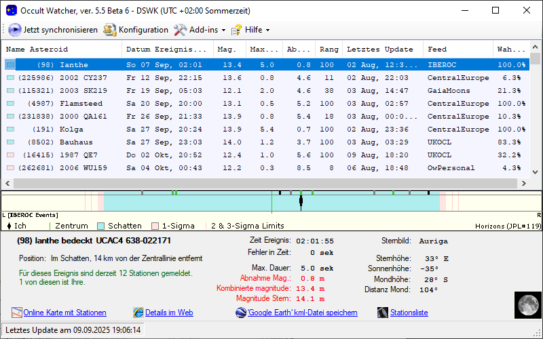Image resolution: width=543 pixels, height=339 pixels.
Task: Open the application system menu icon
Action: [10, 10]
